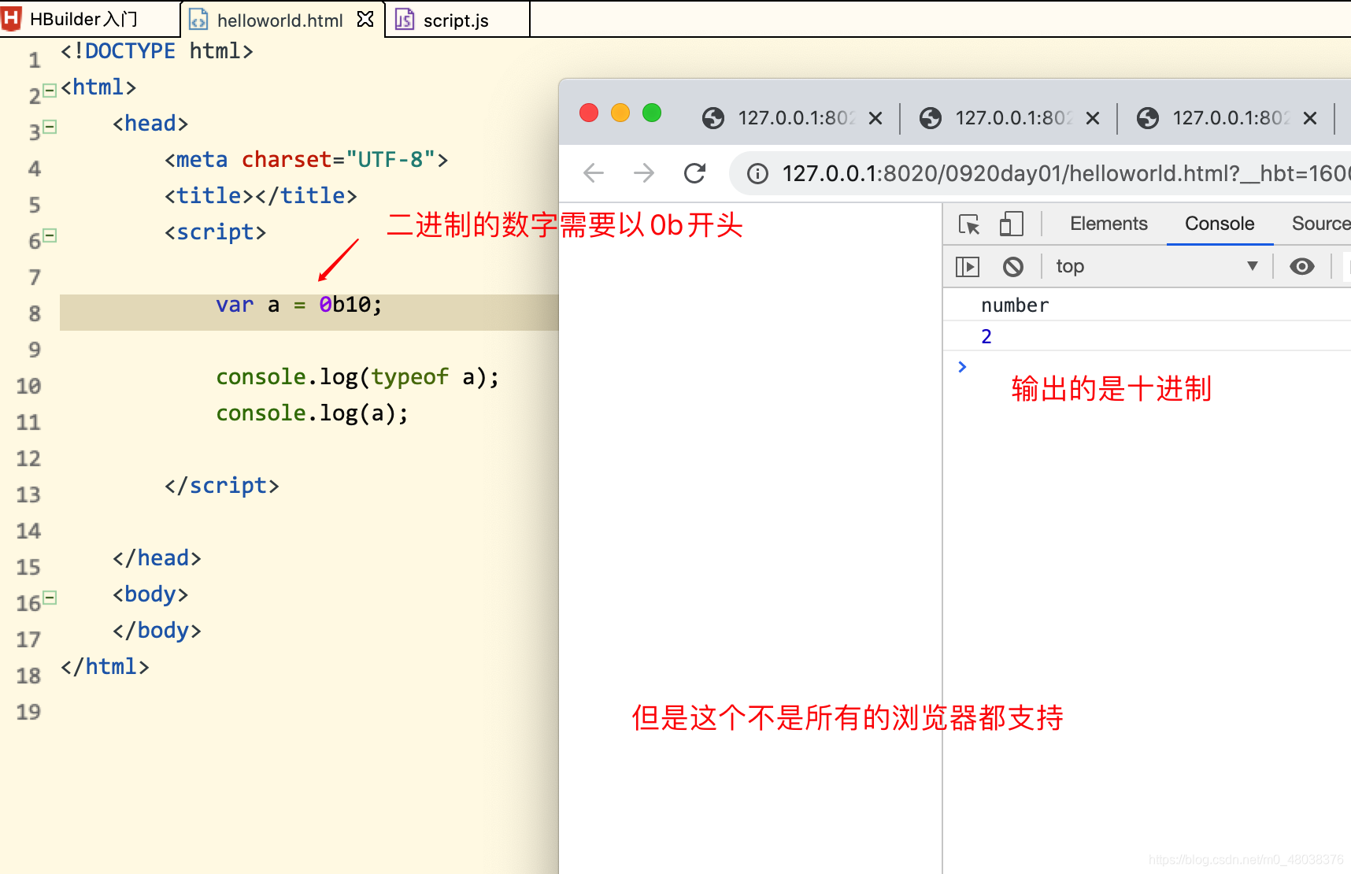The width and height of the screenshot is (1351, 874).
Task: Click line number 8 in the gutter
Action: tap(35, 313)
